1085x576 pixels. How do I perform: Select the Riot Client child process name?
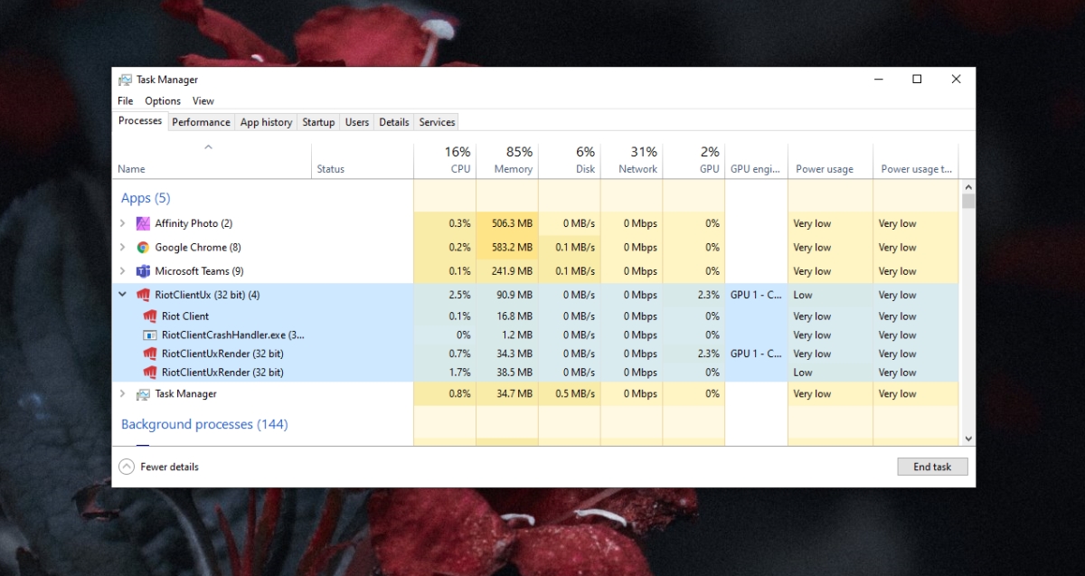185,316
